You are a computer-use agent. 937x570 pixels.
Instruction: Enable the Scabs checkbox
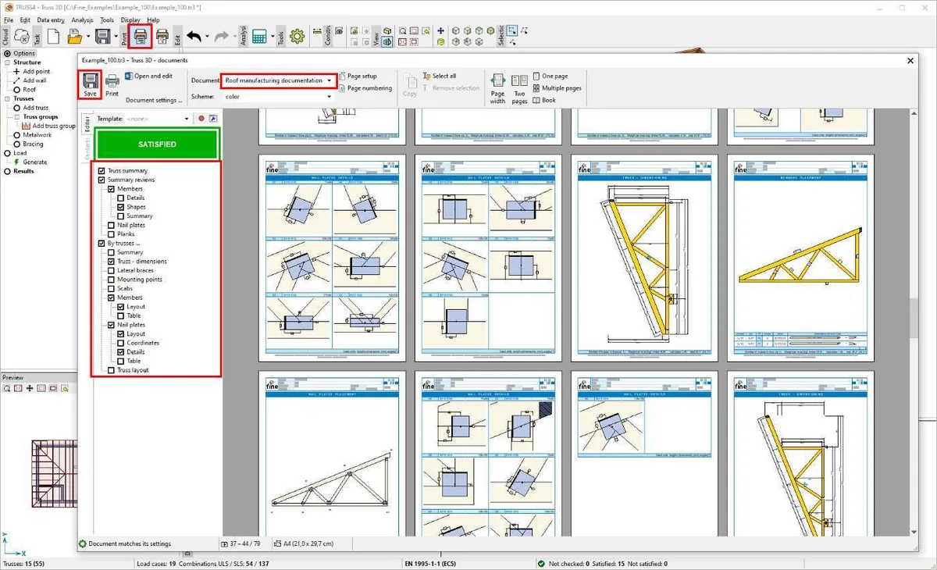click(x=111, y=289)
